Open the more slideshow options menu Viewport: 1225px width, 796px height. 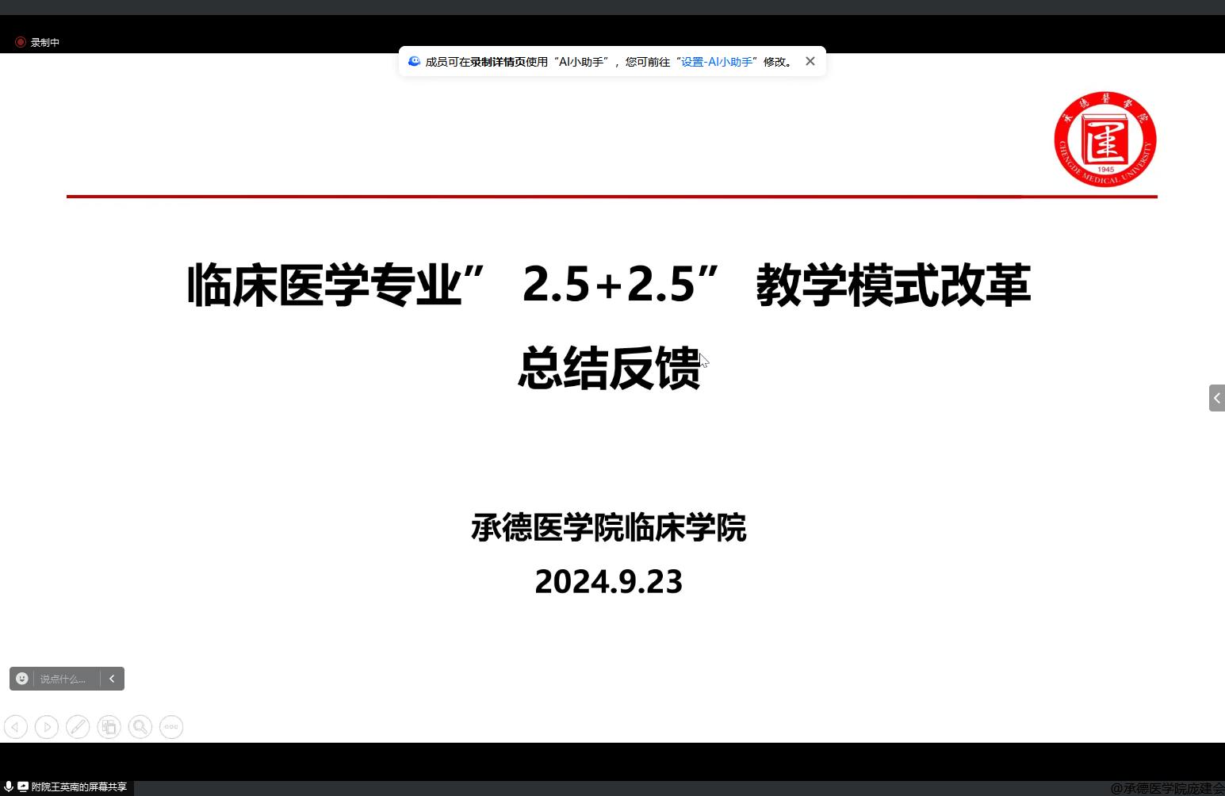point(171,727)
